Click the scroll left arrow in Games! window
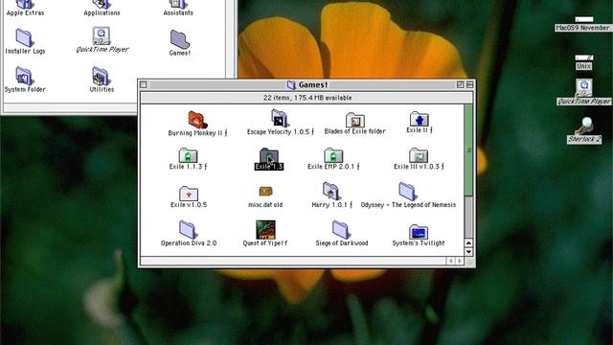 coord(450,261)
